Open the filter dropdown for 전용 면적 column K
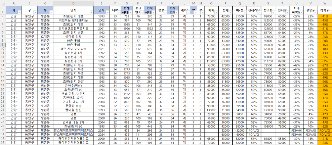Screen dimensions: 332x145 (176, 12)
